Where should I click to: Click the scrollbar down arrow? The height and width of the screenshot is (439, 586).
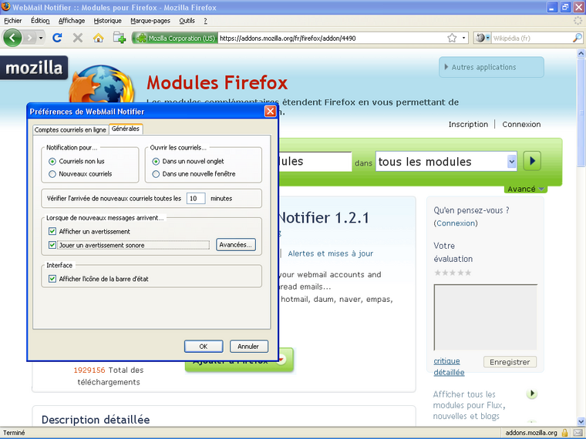pos(581,421)
